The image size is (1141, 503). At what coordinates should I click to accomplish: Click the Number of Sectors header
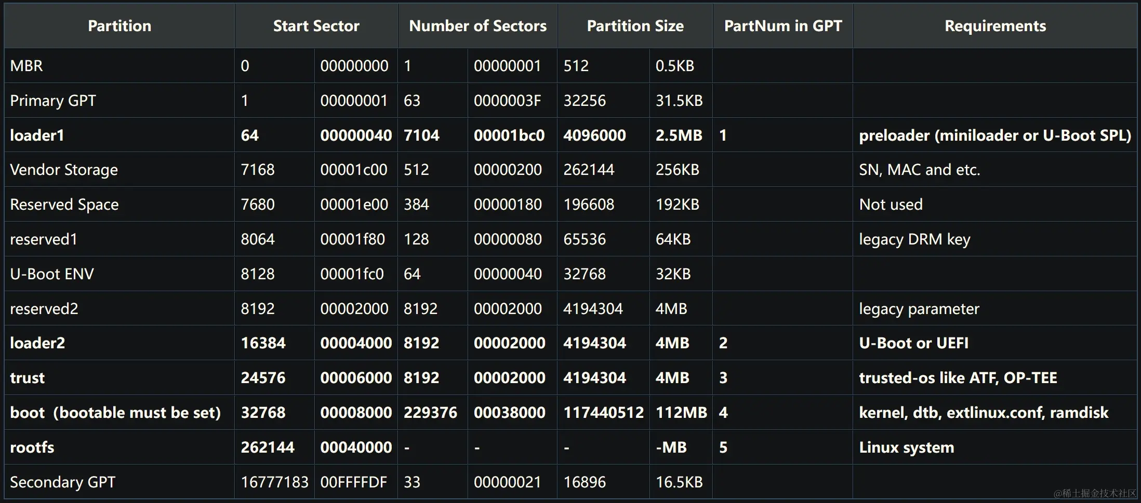(x=477, y=26)
